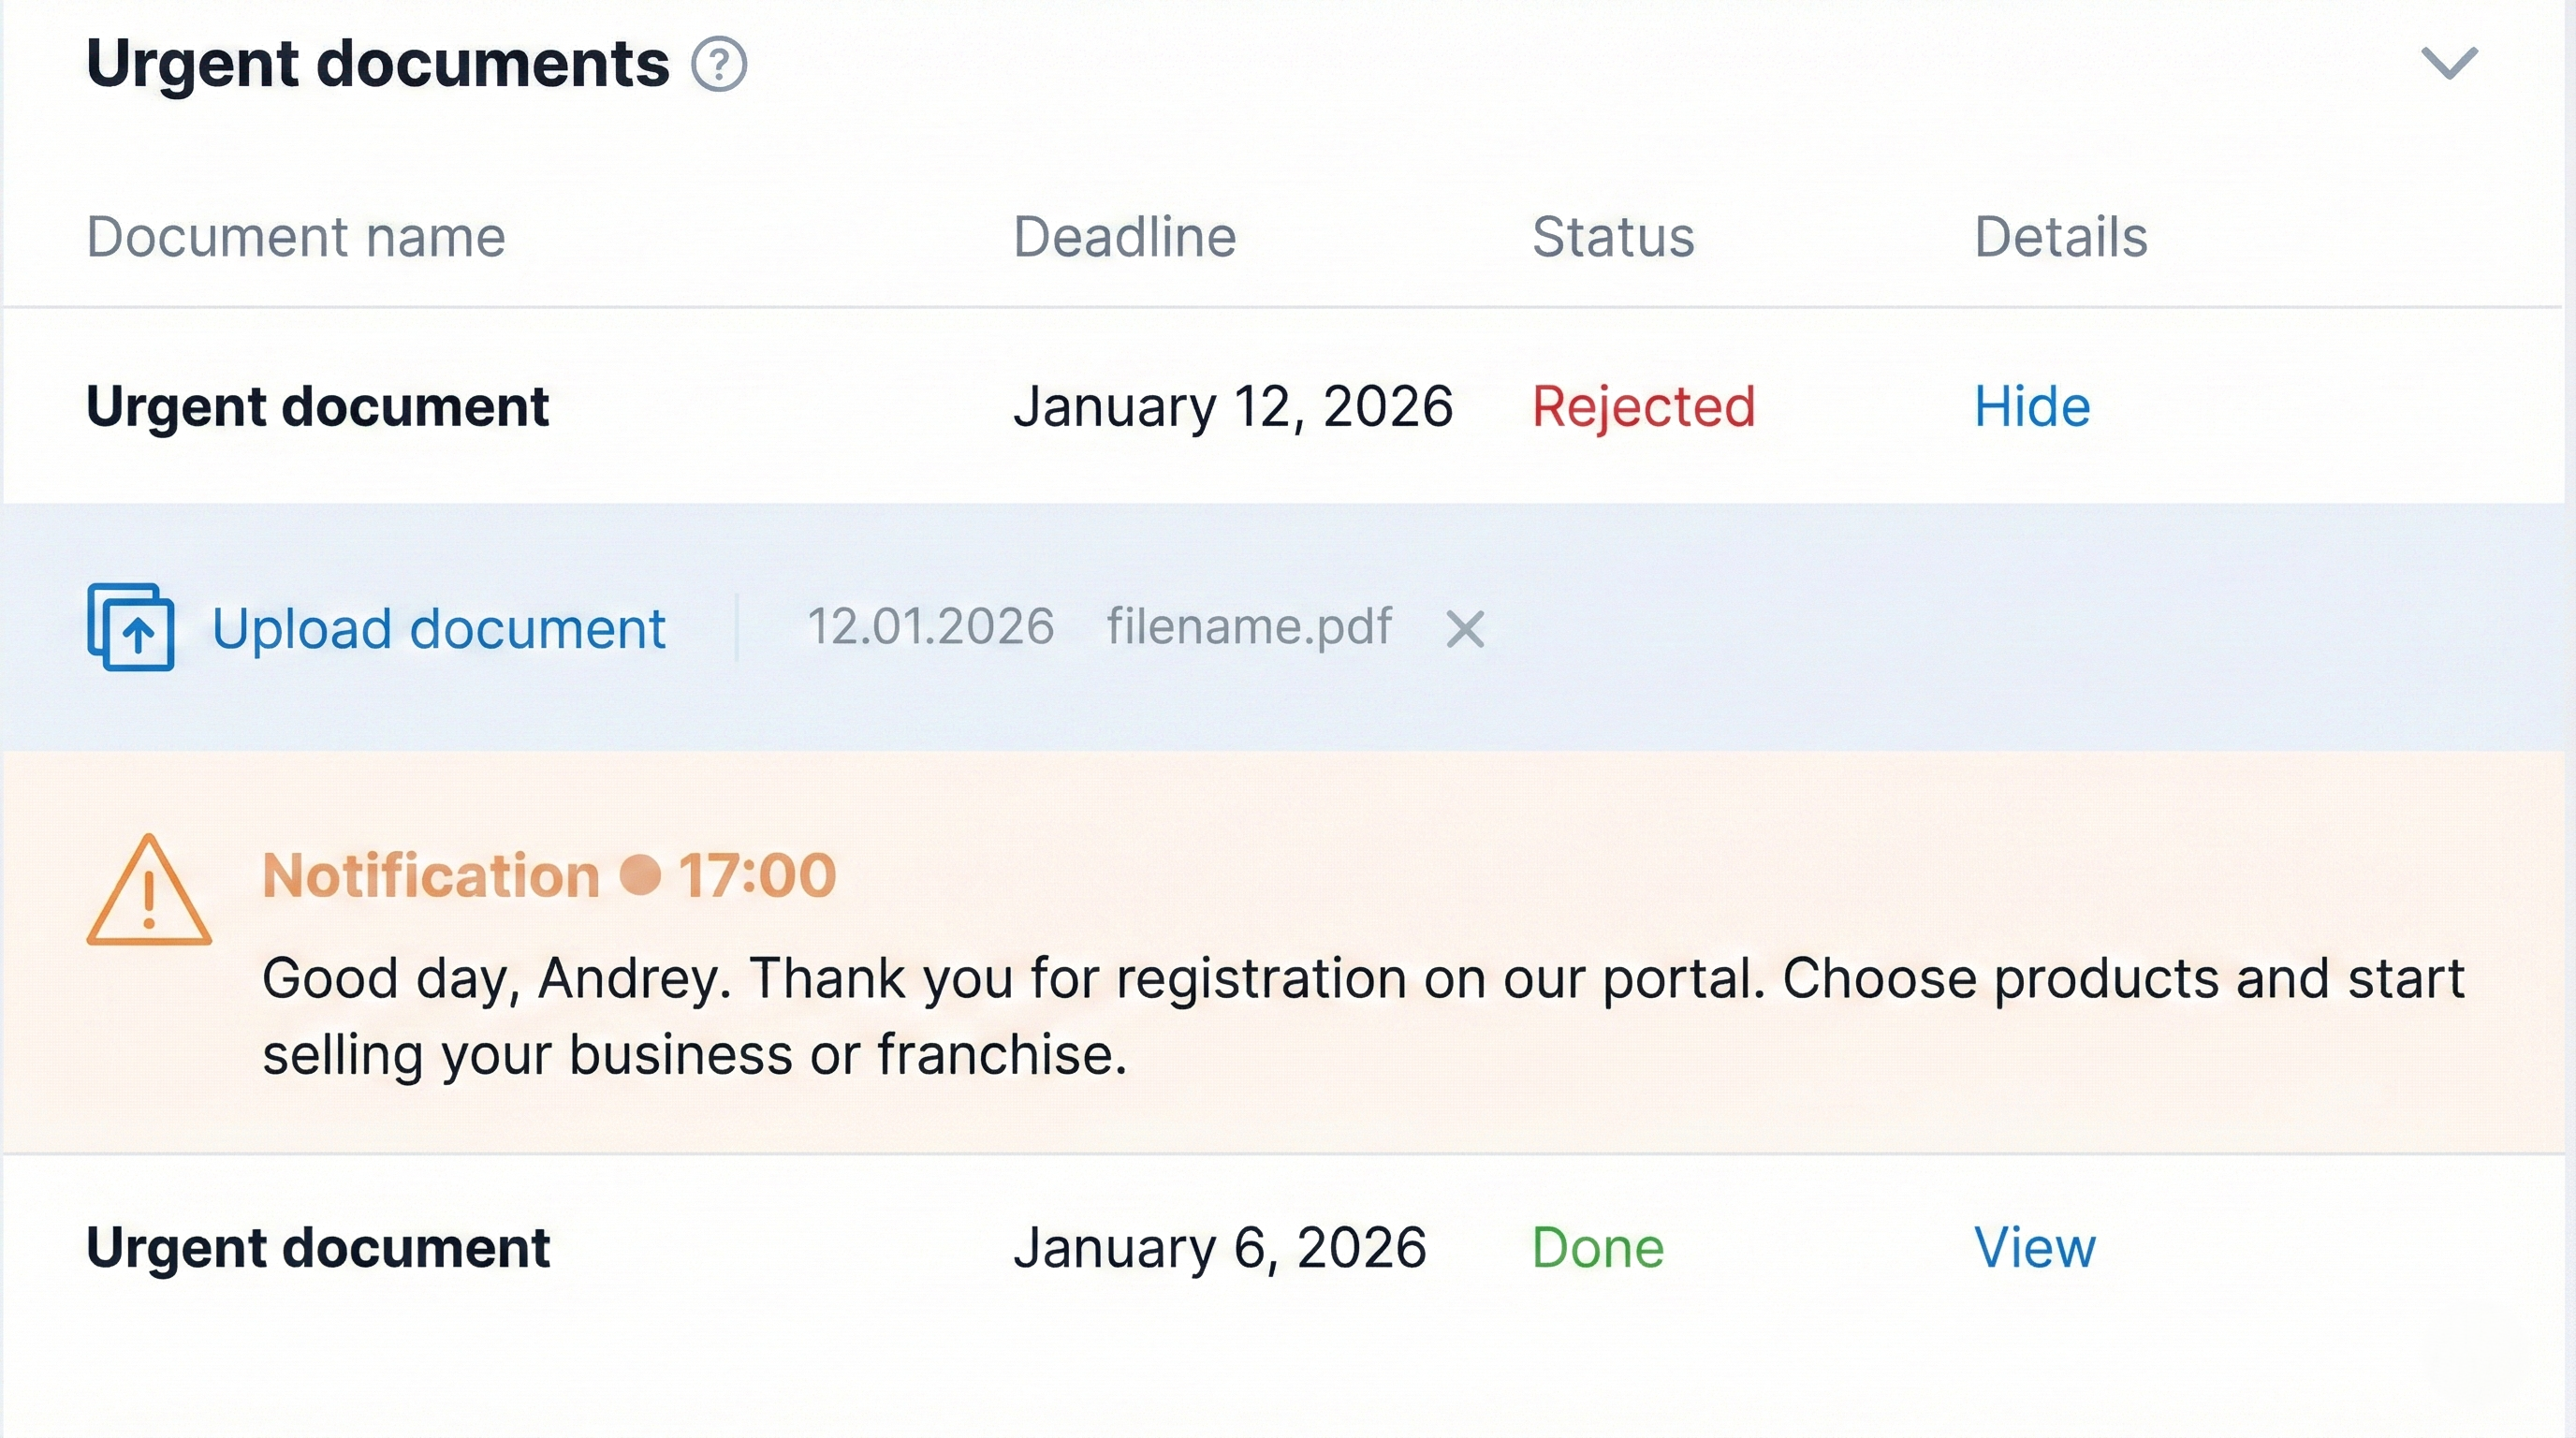View details of the done document
This screenshot has height=1438, width=2576.
click(2034, 1248)
